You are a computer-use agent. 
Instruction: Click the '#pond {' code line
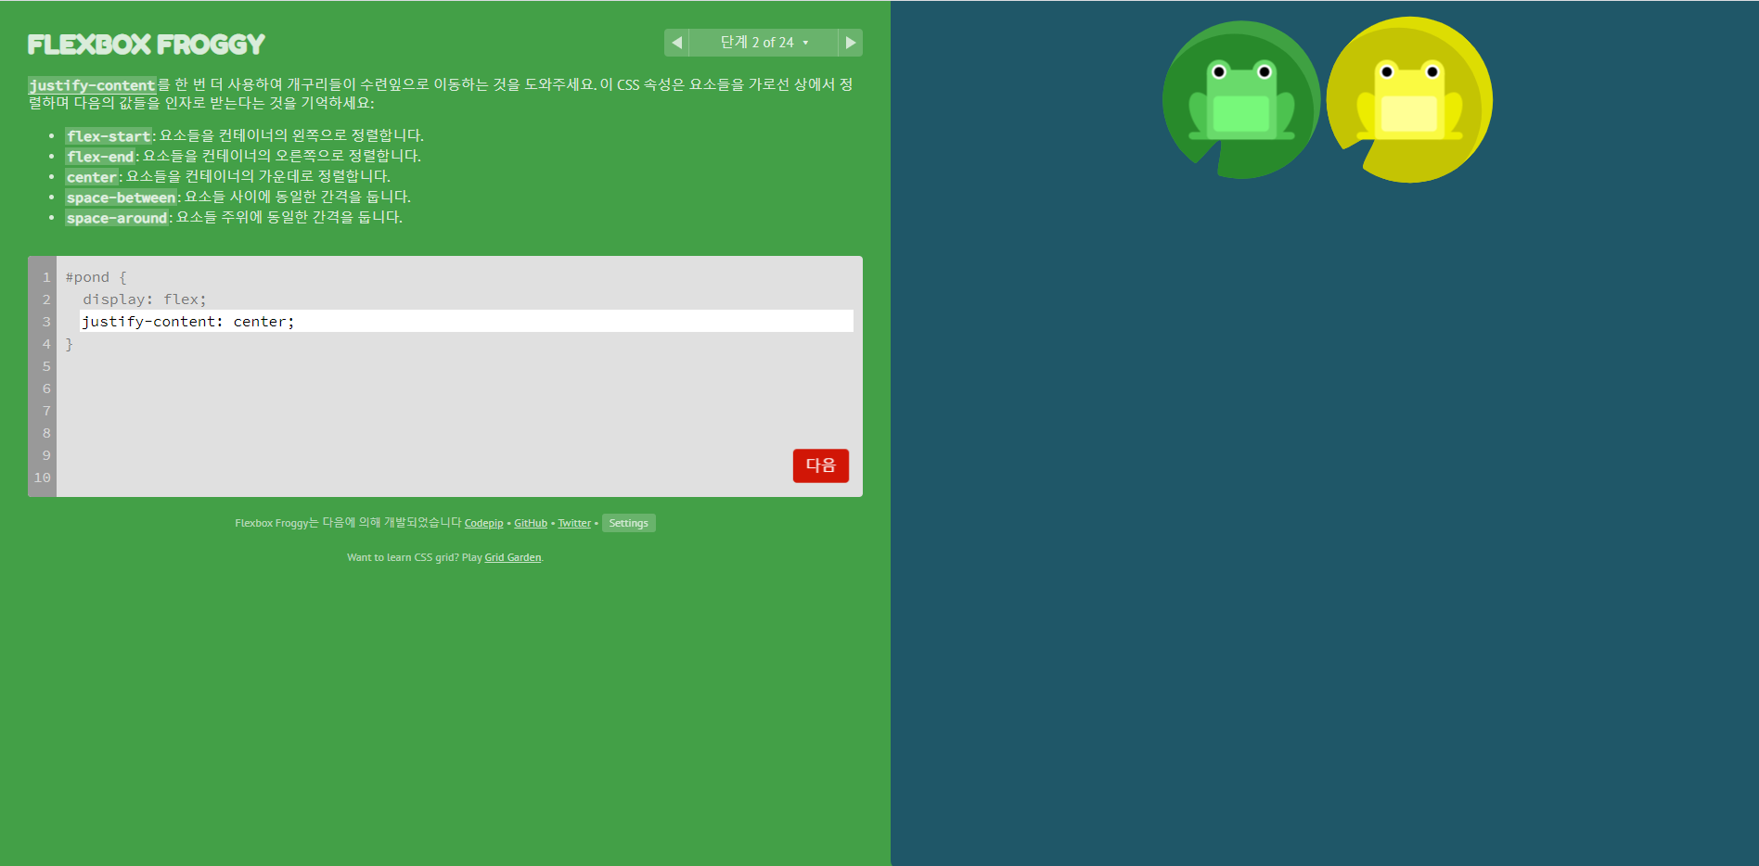tap(96, 277)
